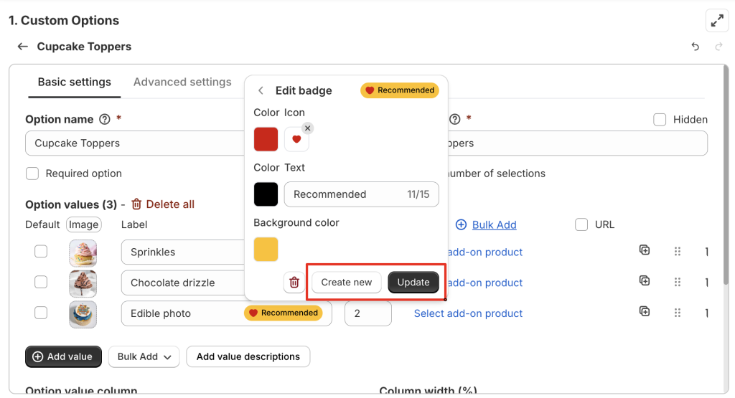
Task: Remove the heart icon from badge
Action: [x=307, y=128]
